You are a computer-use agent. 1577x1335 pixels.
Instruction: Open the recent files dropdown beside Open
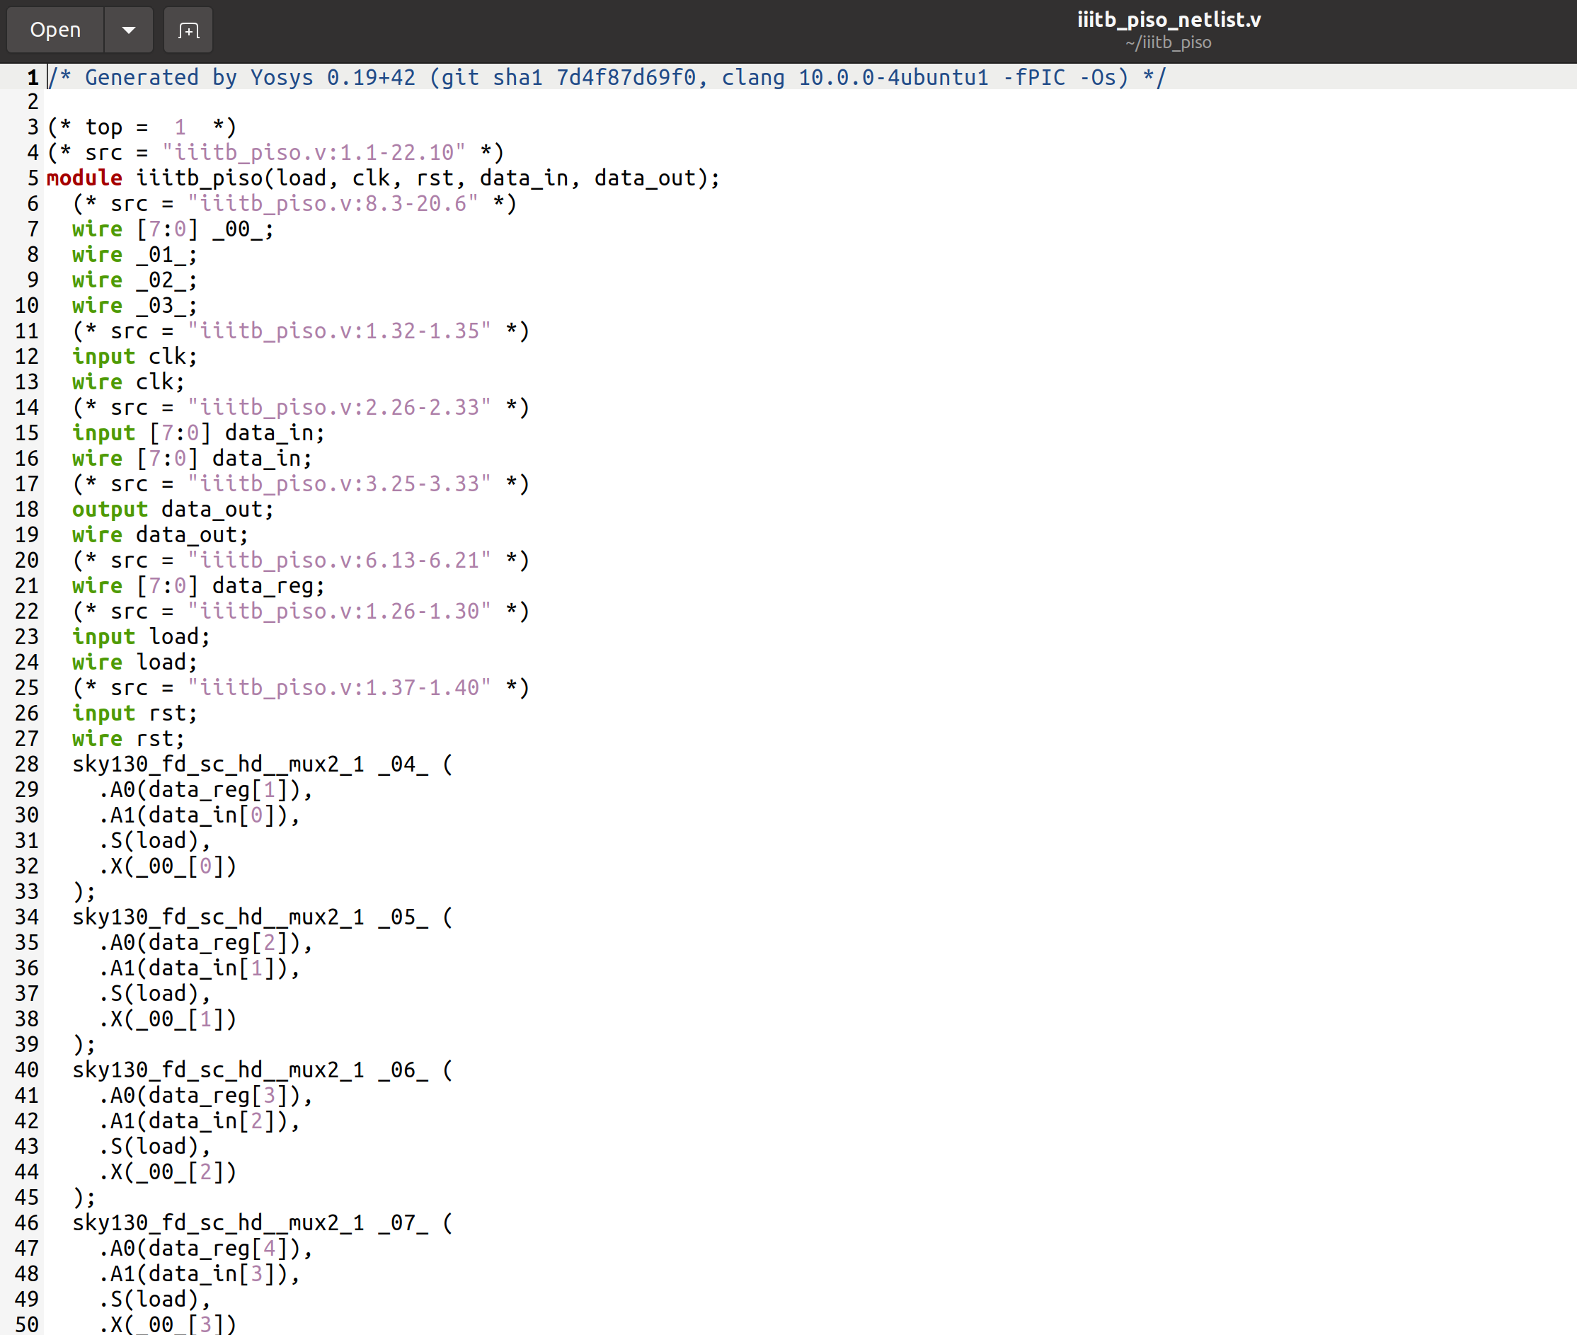128,30
